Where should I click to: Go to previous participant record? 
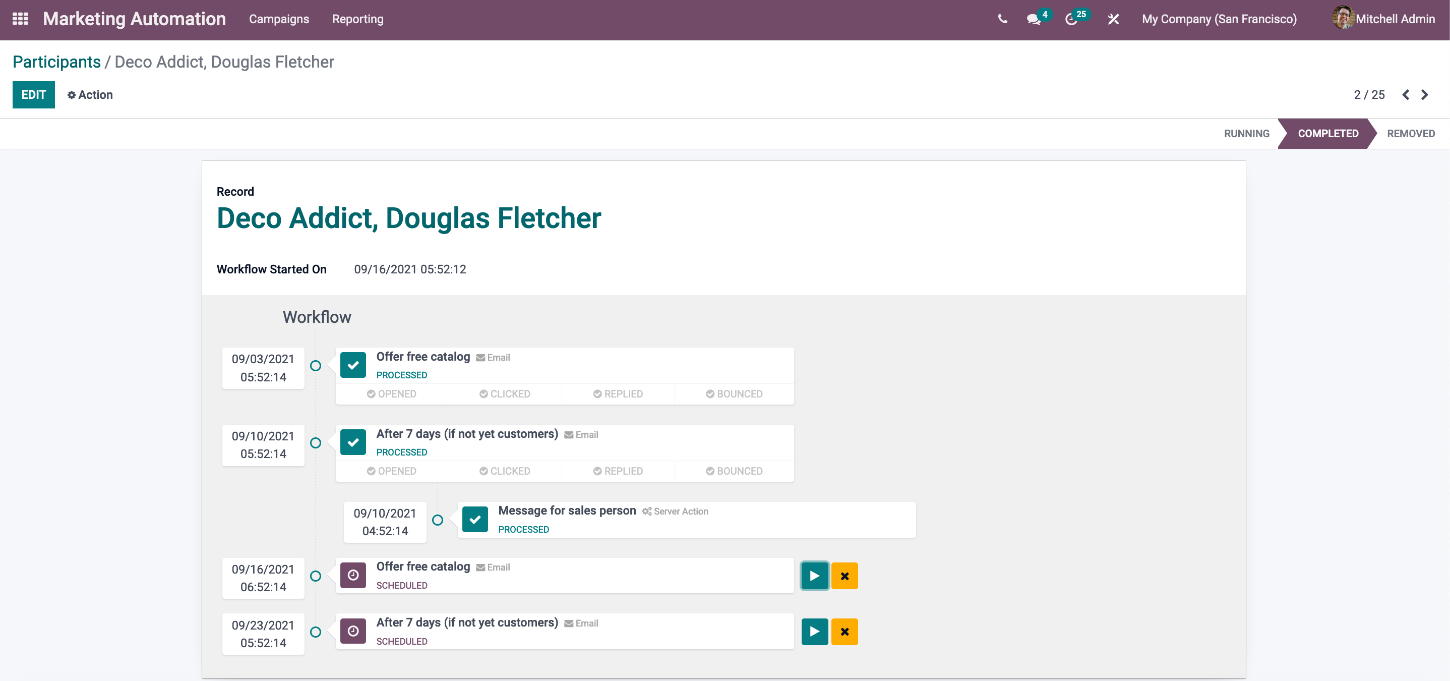click(1406, 95)
